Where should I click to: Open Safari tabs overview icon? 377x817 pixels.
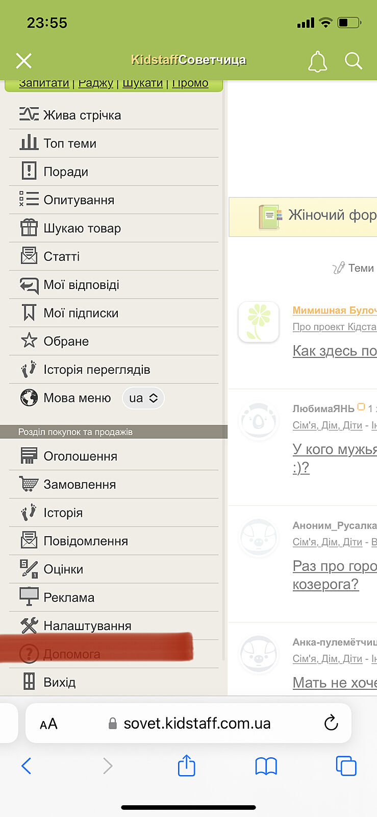(x=346, y=765)
